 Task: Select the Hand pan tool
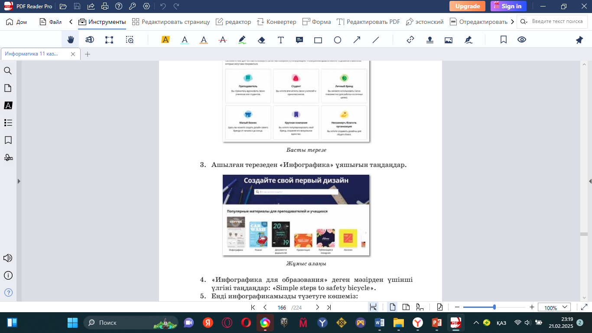coord(70,40)
